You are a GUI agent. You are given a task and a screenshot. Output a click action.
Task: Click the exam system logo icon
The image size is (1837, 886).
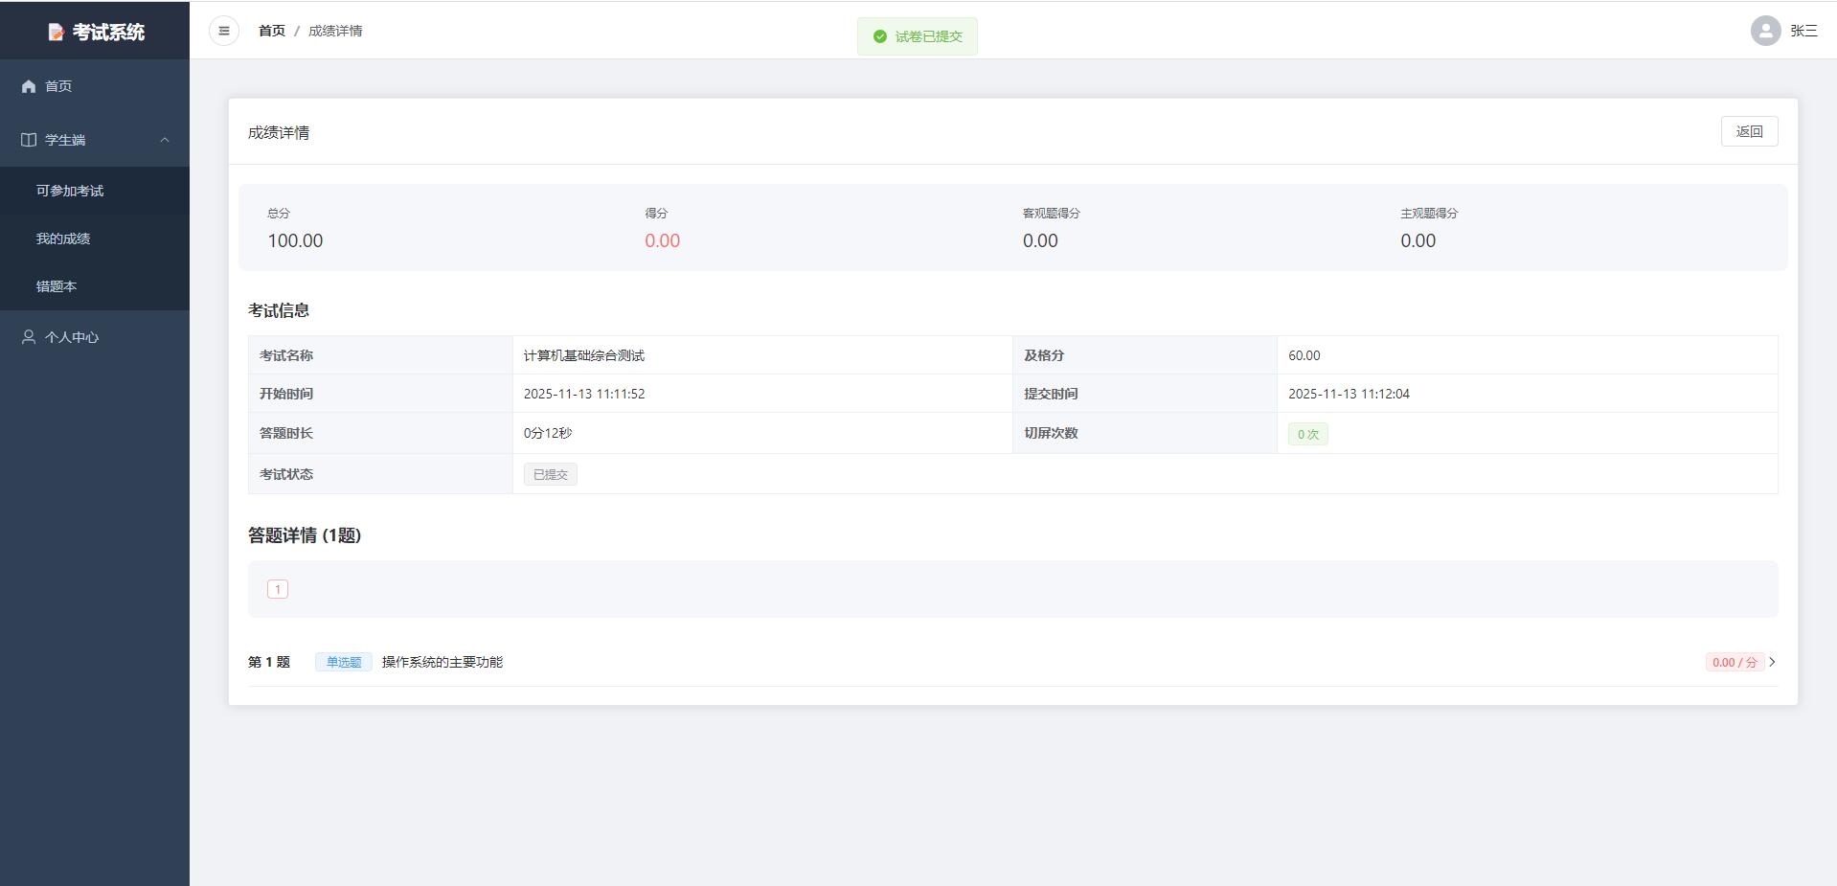pyautogui.click(x=56, y=33)
